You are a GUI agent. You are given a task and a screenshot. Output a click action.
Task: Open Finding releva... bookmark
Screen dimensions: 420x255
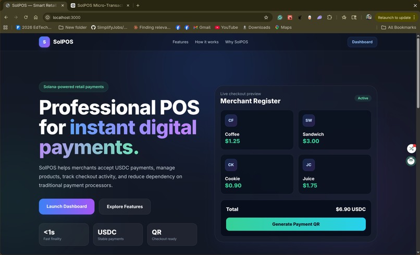point(152,27)
